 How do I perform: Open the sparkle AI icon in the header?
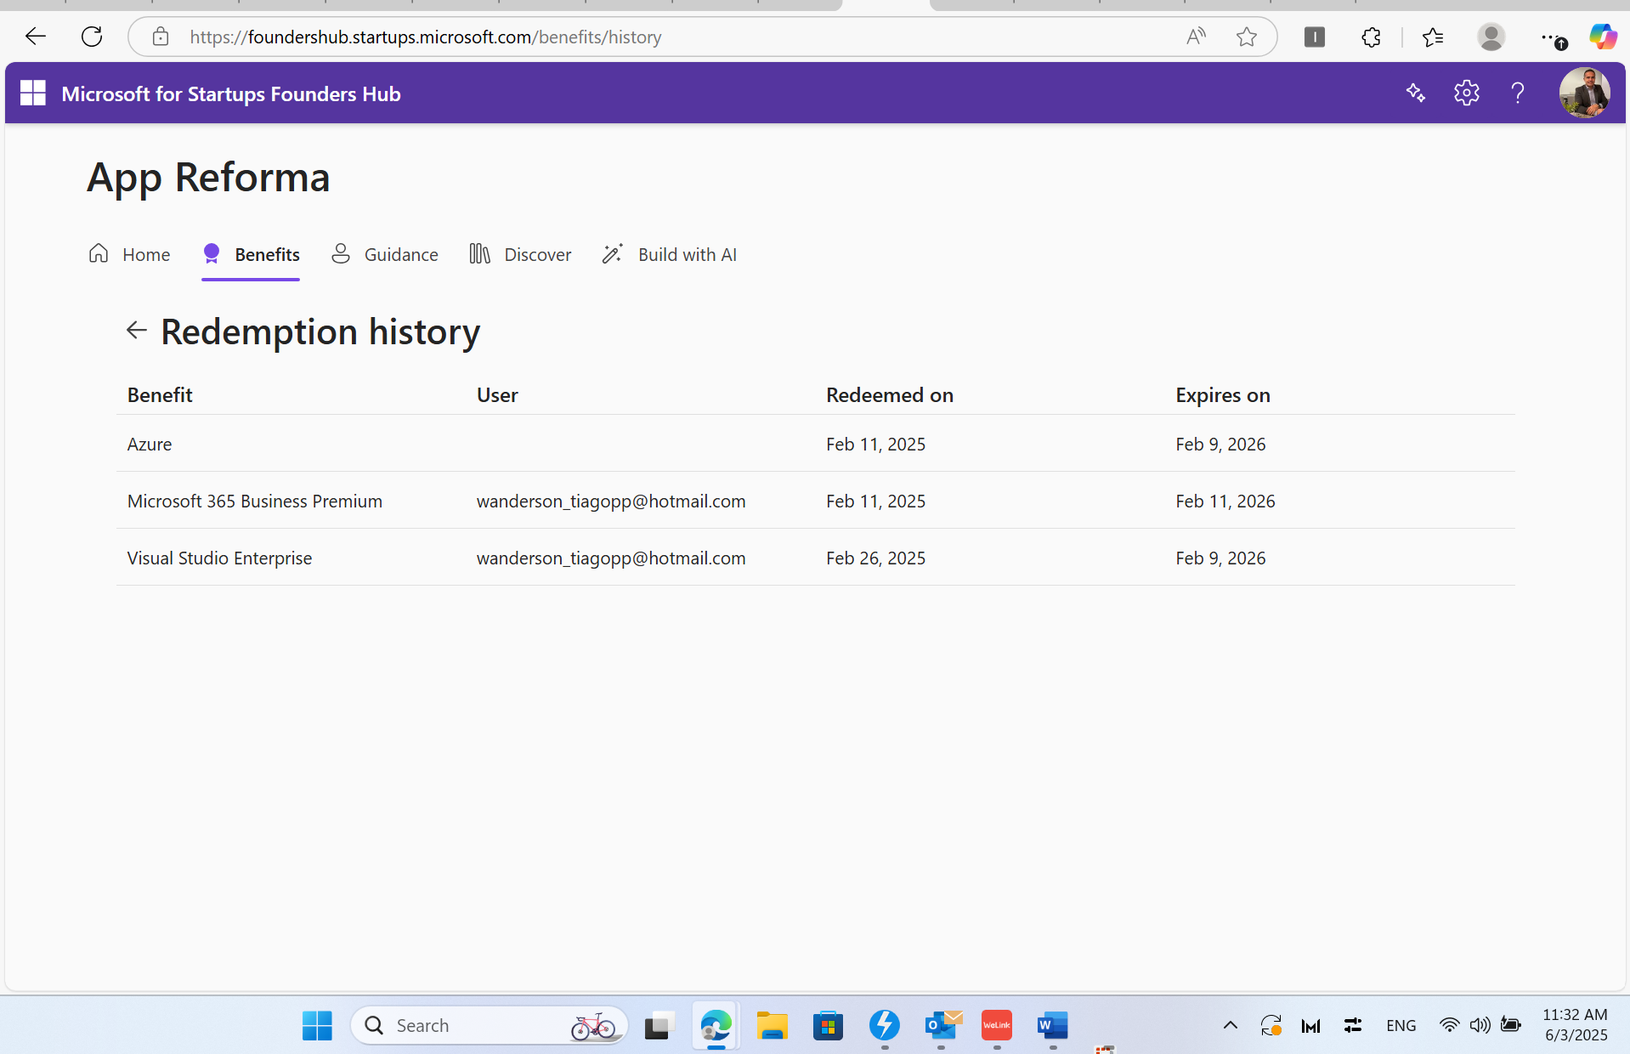(x=1416, y=93)
